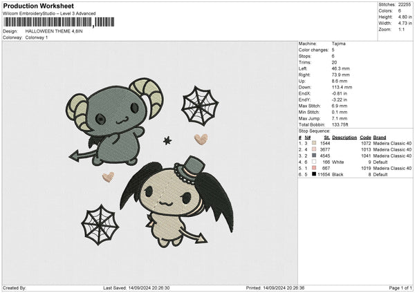The height and width of the screenshot is (293, 415).
Task: Click the "Created By:" footer label
Action: (15, 287)
